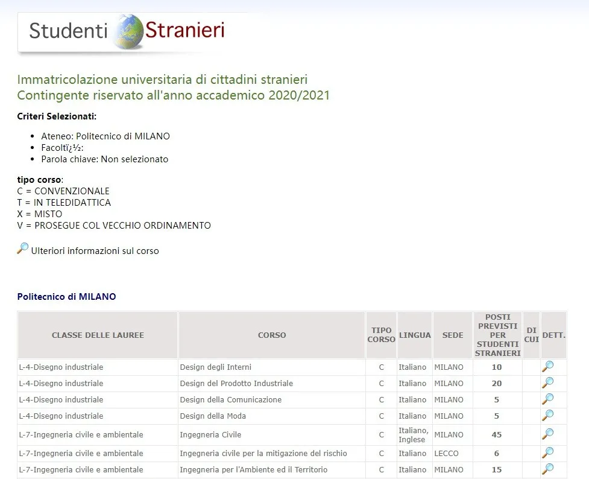Click the CLASSE DELLE LAUREE column header
Image resolution: width=589 pixels, height=479 pixels.
pos(98,335)
